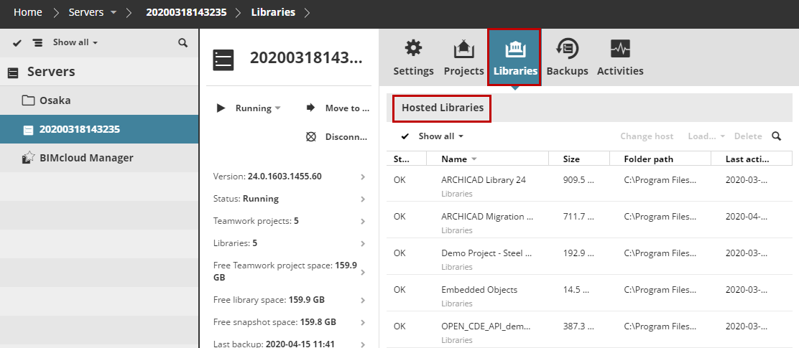Click the Change host button
The height and width of the screenshot is (348, 799).
pos(647,136)
